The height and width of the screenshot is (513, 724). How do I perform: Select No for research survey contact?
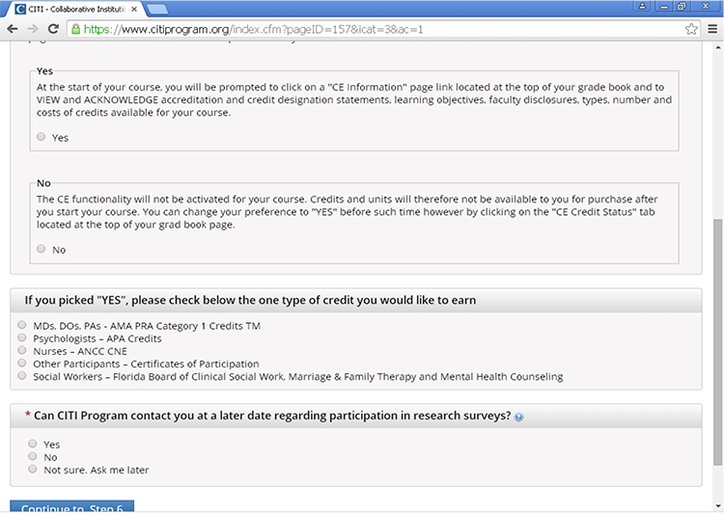click(32, 456)
